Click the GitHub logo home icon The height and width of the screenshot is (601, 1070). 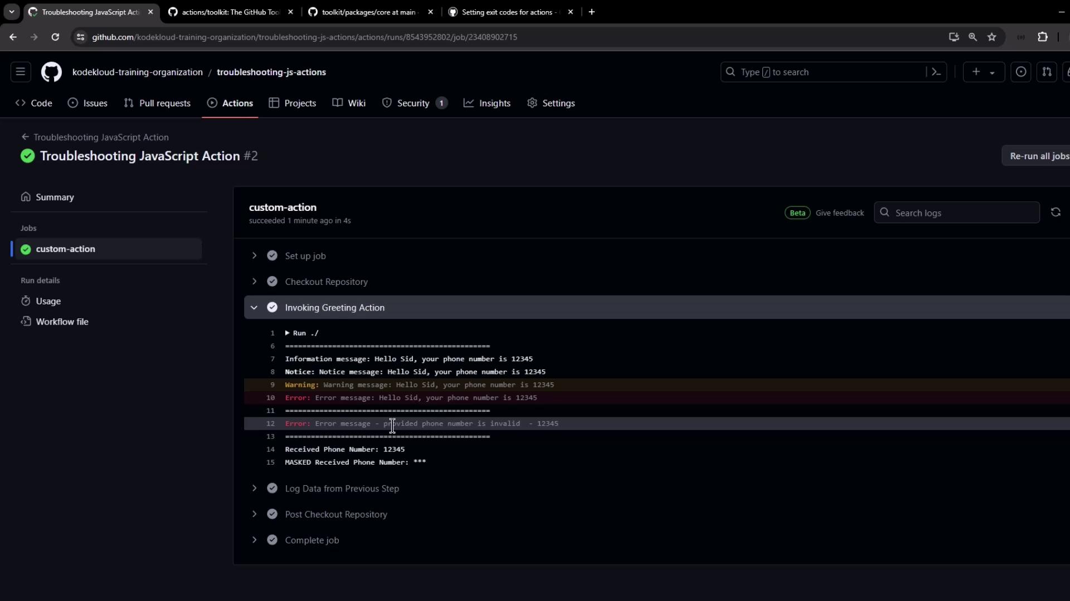(x=51, y=72)
